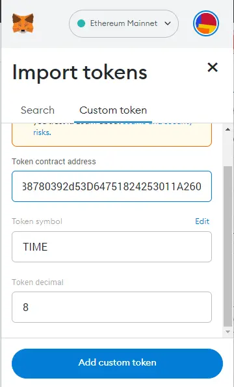Click the Token decimal field showing 8

112,307
